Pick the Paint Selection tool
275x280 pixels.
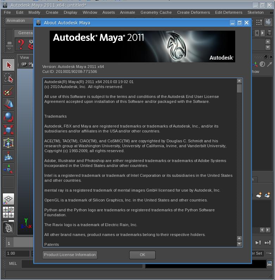click(x=8, y=91)
